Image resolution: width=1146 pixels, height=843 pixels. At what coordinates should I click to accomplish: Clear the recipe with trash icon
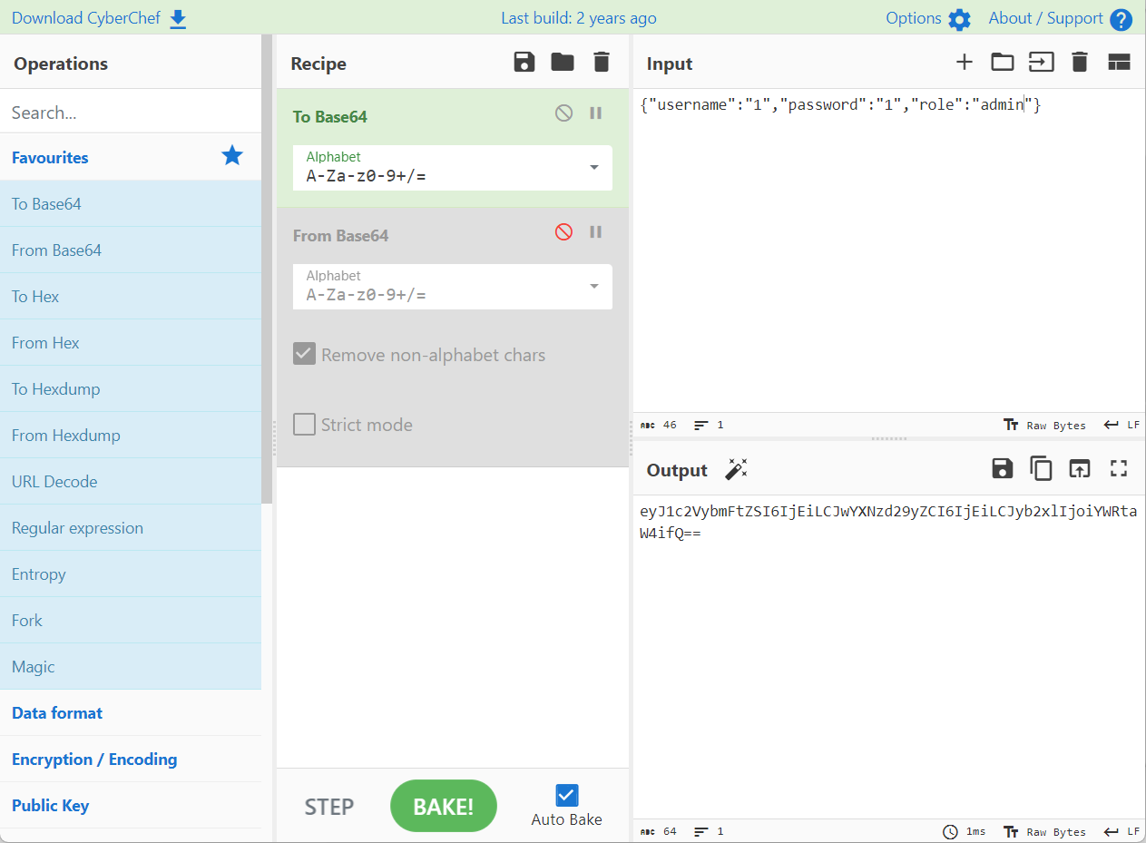coord(601,63)
